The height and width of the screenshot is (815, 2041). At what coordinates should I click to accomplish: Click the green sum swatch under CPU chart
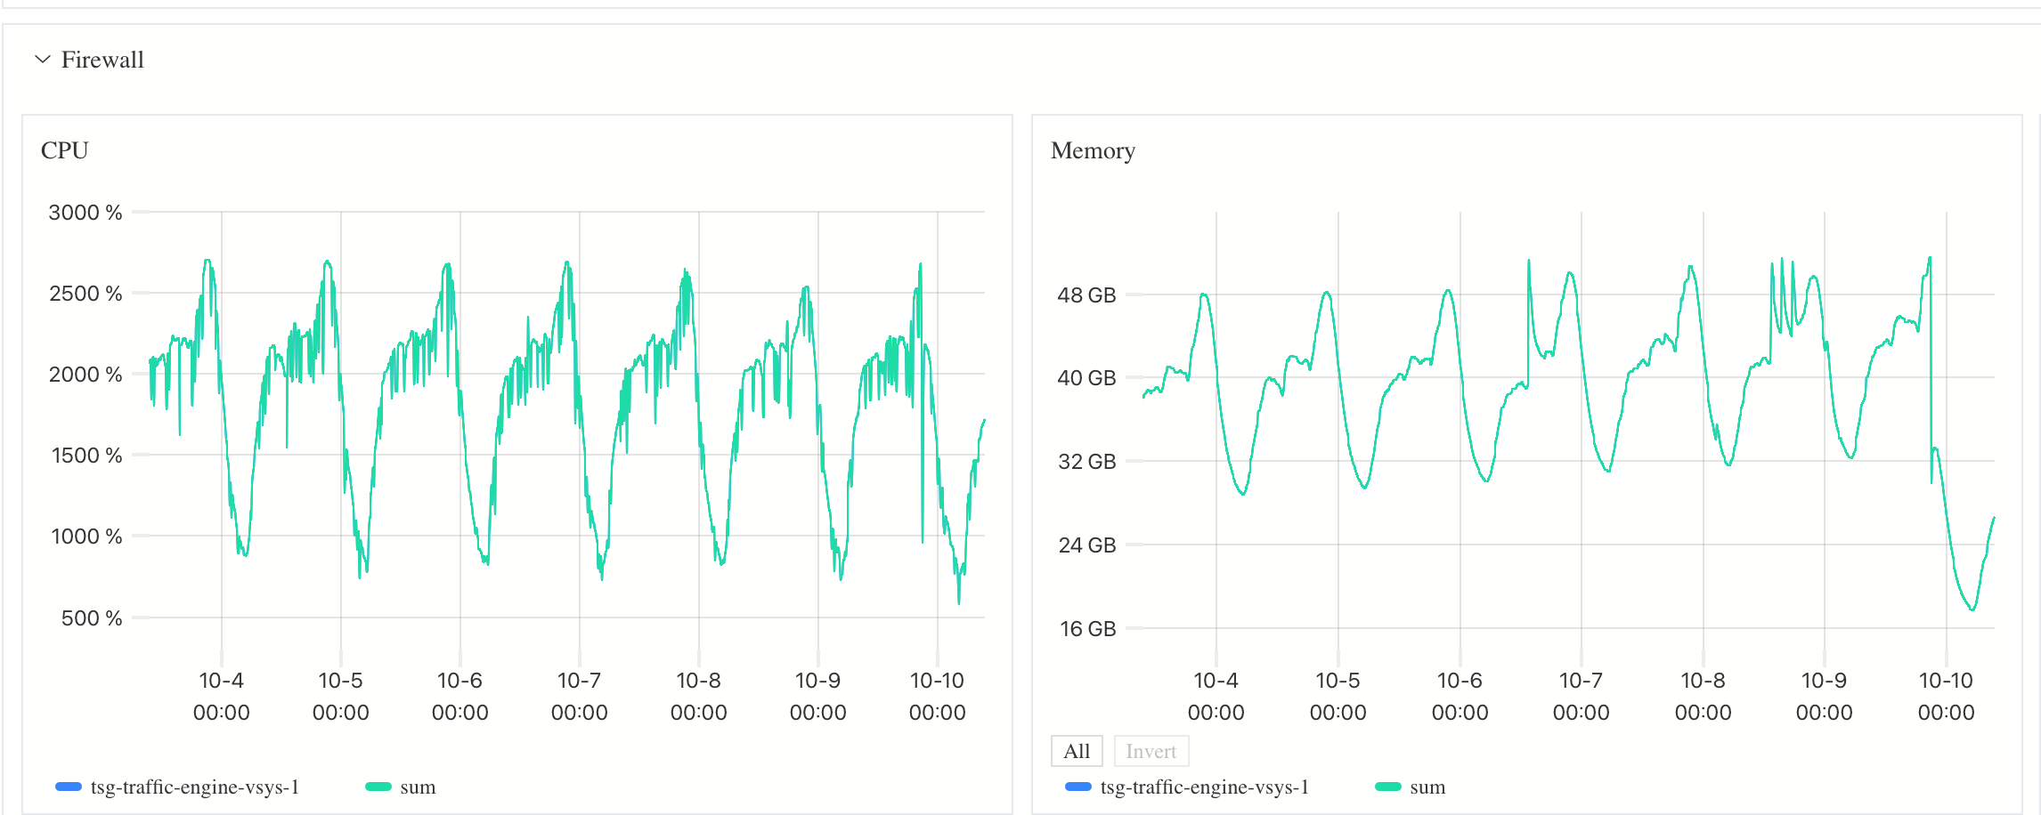(378, 787)
